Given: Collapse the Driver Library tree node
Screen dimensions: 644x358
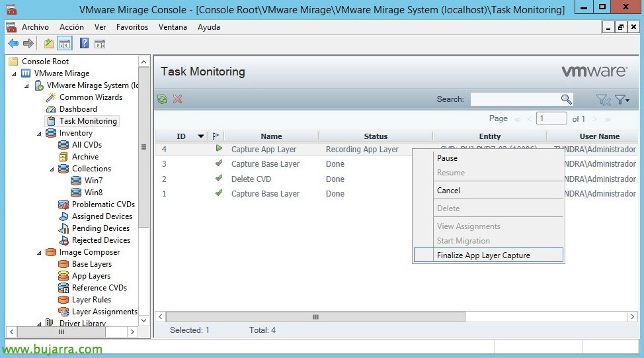Looking at the screenshot, I should (40, 324).
